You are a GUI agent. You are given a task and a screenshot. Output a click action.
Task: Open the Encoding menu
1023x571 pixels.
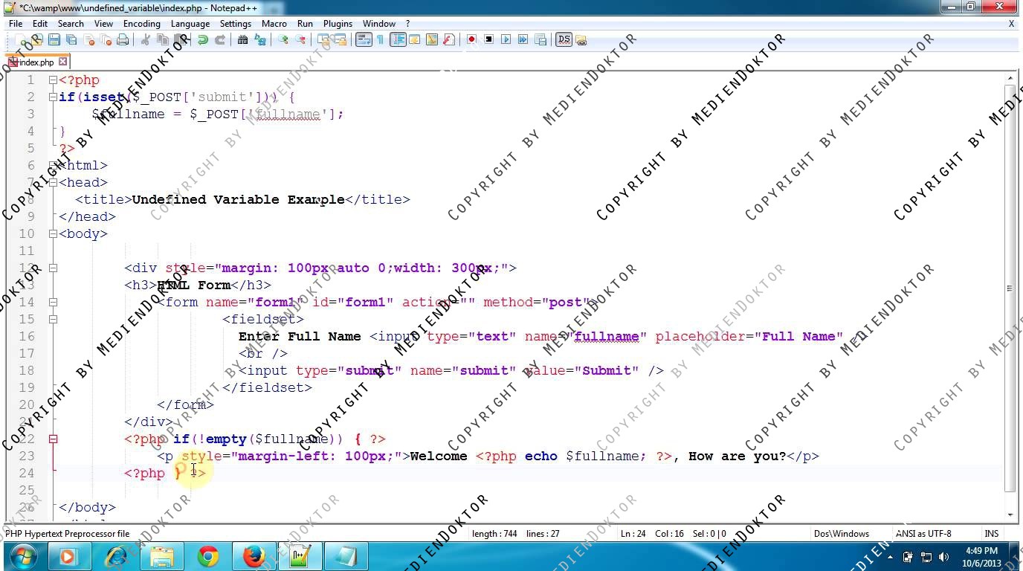141,24
